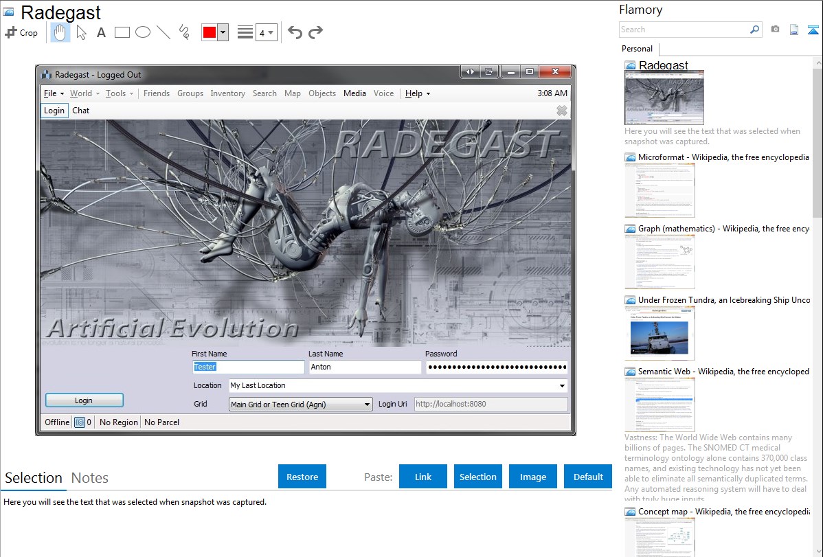Viewport: 823px width, 557px height.
Task: Switch to the Chat tab in Radegast
Action: (x=81, y=111)
